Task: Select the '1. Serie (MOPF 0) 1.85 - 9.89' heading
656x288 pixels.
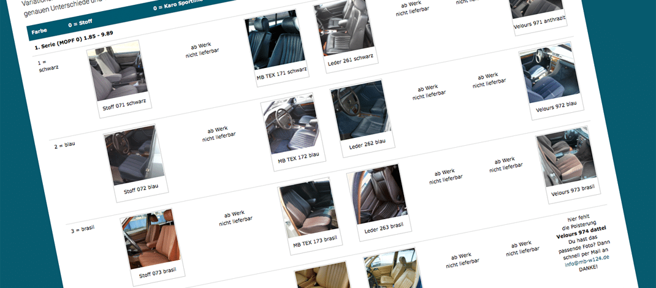Action: point(74,42)
